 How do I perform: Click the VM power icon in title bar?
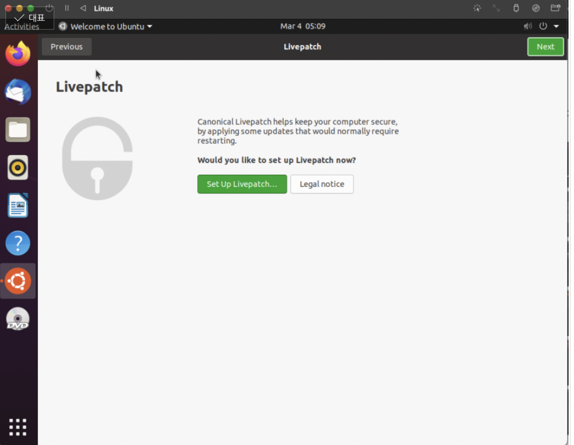[49, 8]
